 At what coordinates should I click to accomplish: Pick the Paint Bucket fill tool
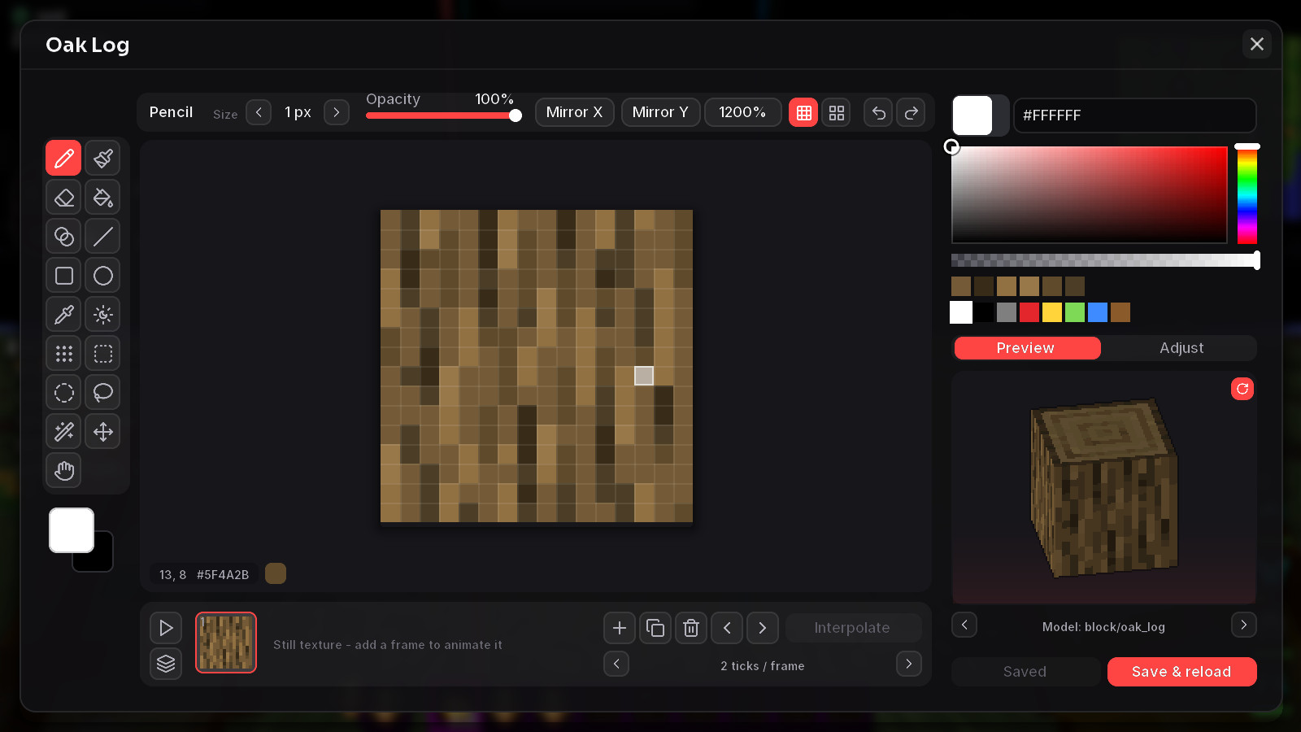[x=103, y=197]
